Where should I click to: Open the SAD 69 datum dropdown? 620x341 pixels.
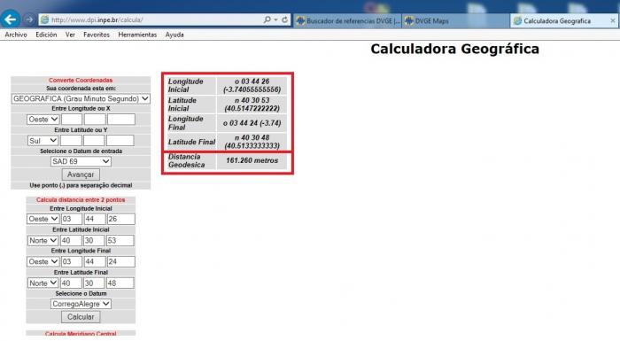point(81,161)
